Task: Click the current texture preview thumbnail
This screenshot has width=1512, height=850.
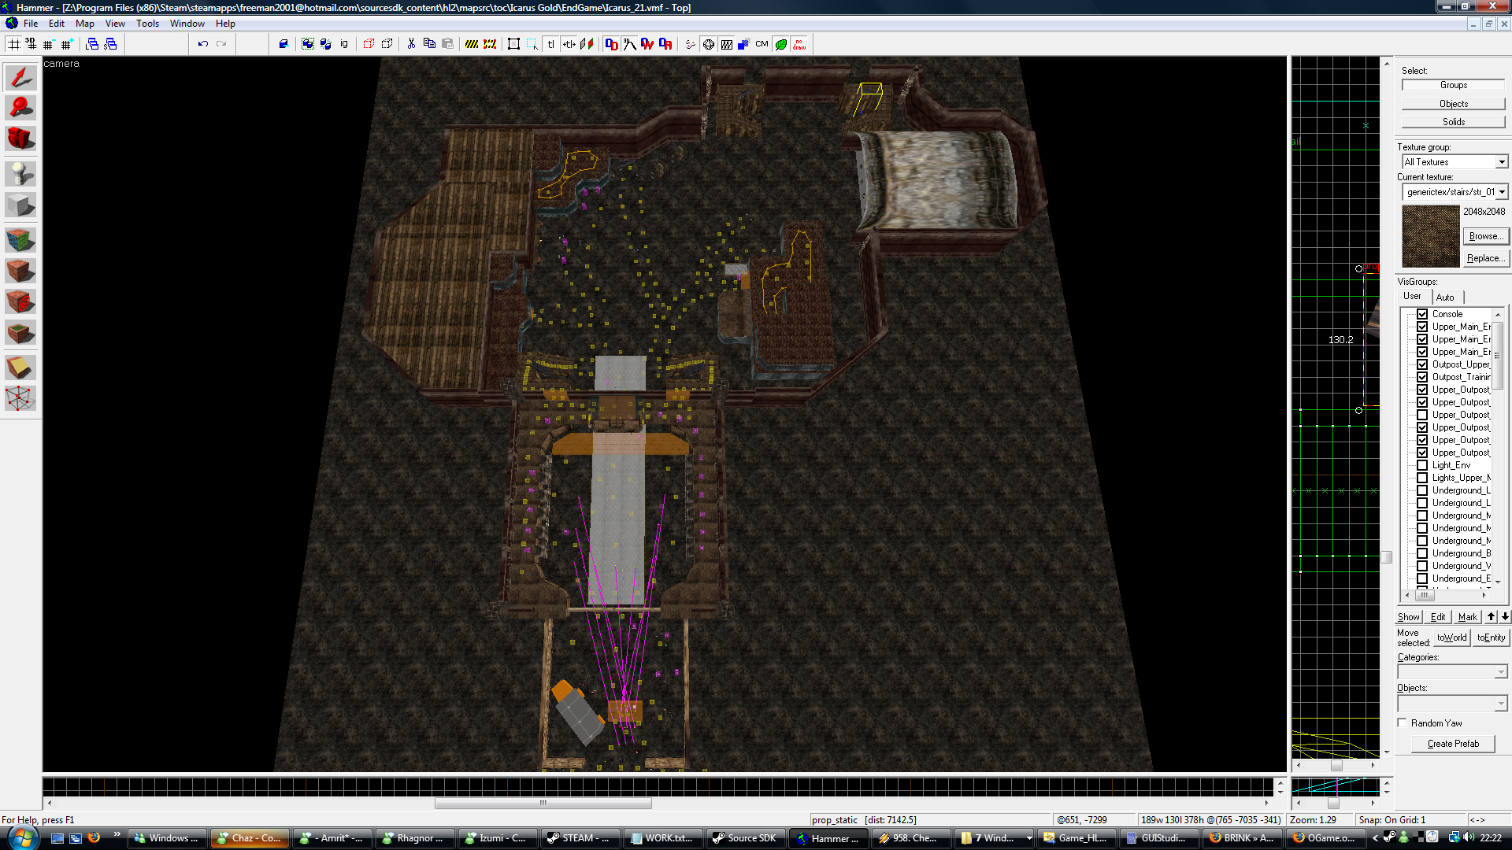Action: pos(1431,236)
